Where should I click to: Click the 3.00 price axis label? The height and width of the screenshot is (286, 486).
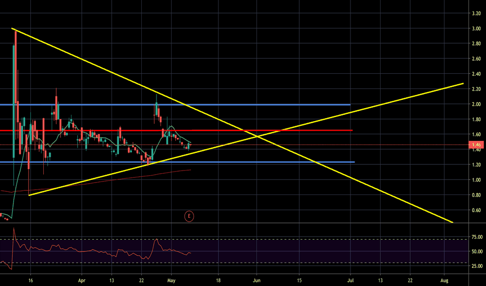pyautogui.click(x=476, y=29)
